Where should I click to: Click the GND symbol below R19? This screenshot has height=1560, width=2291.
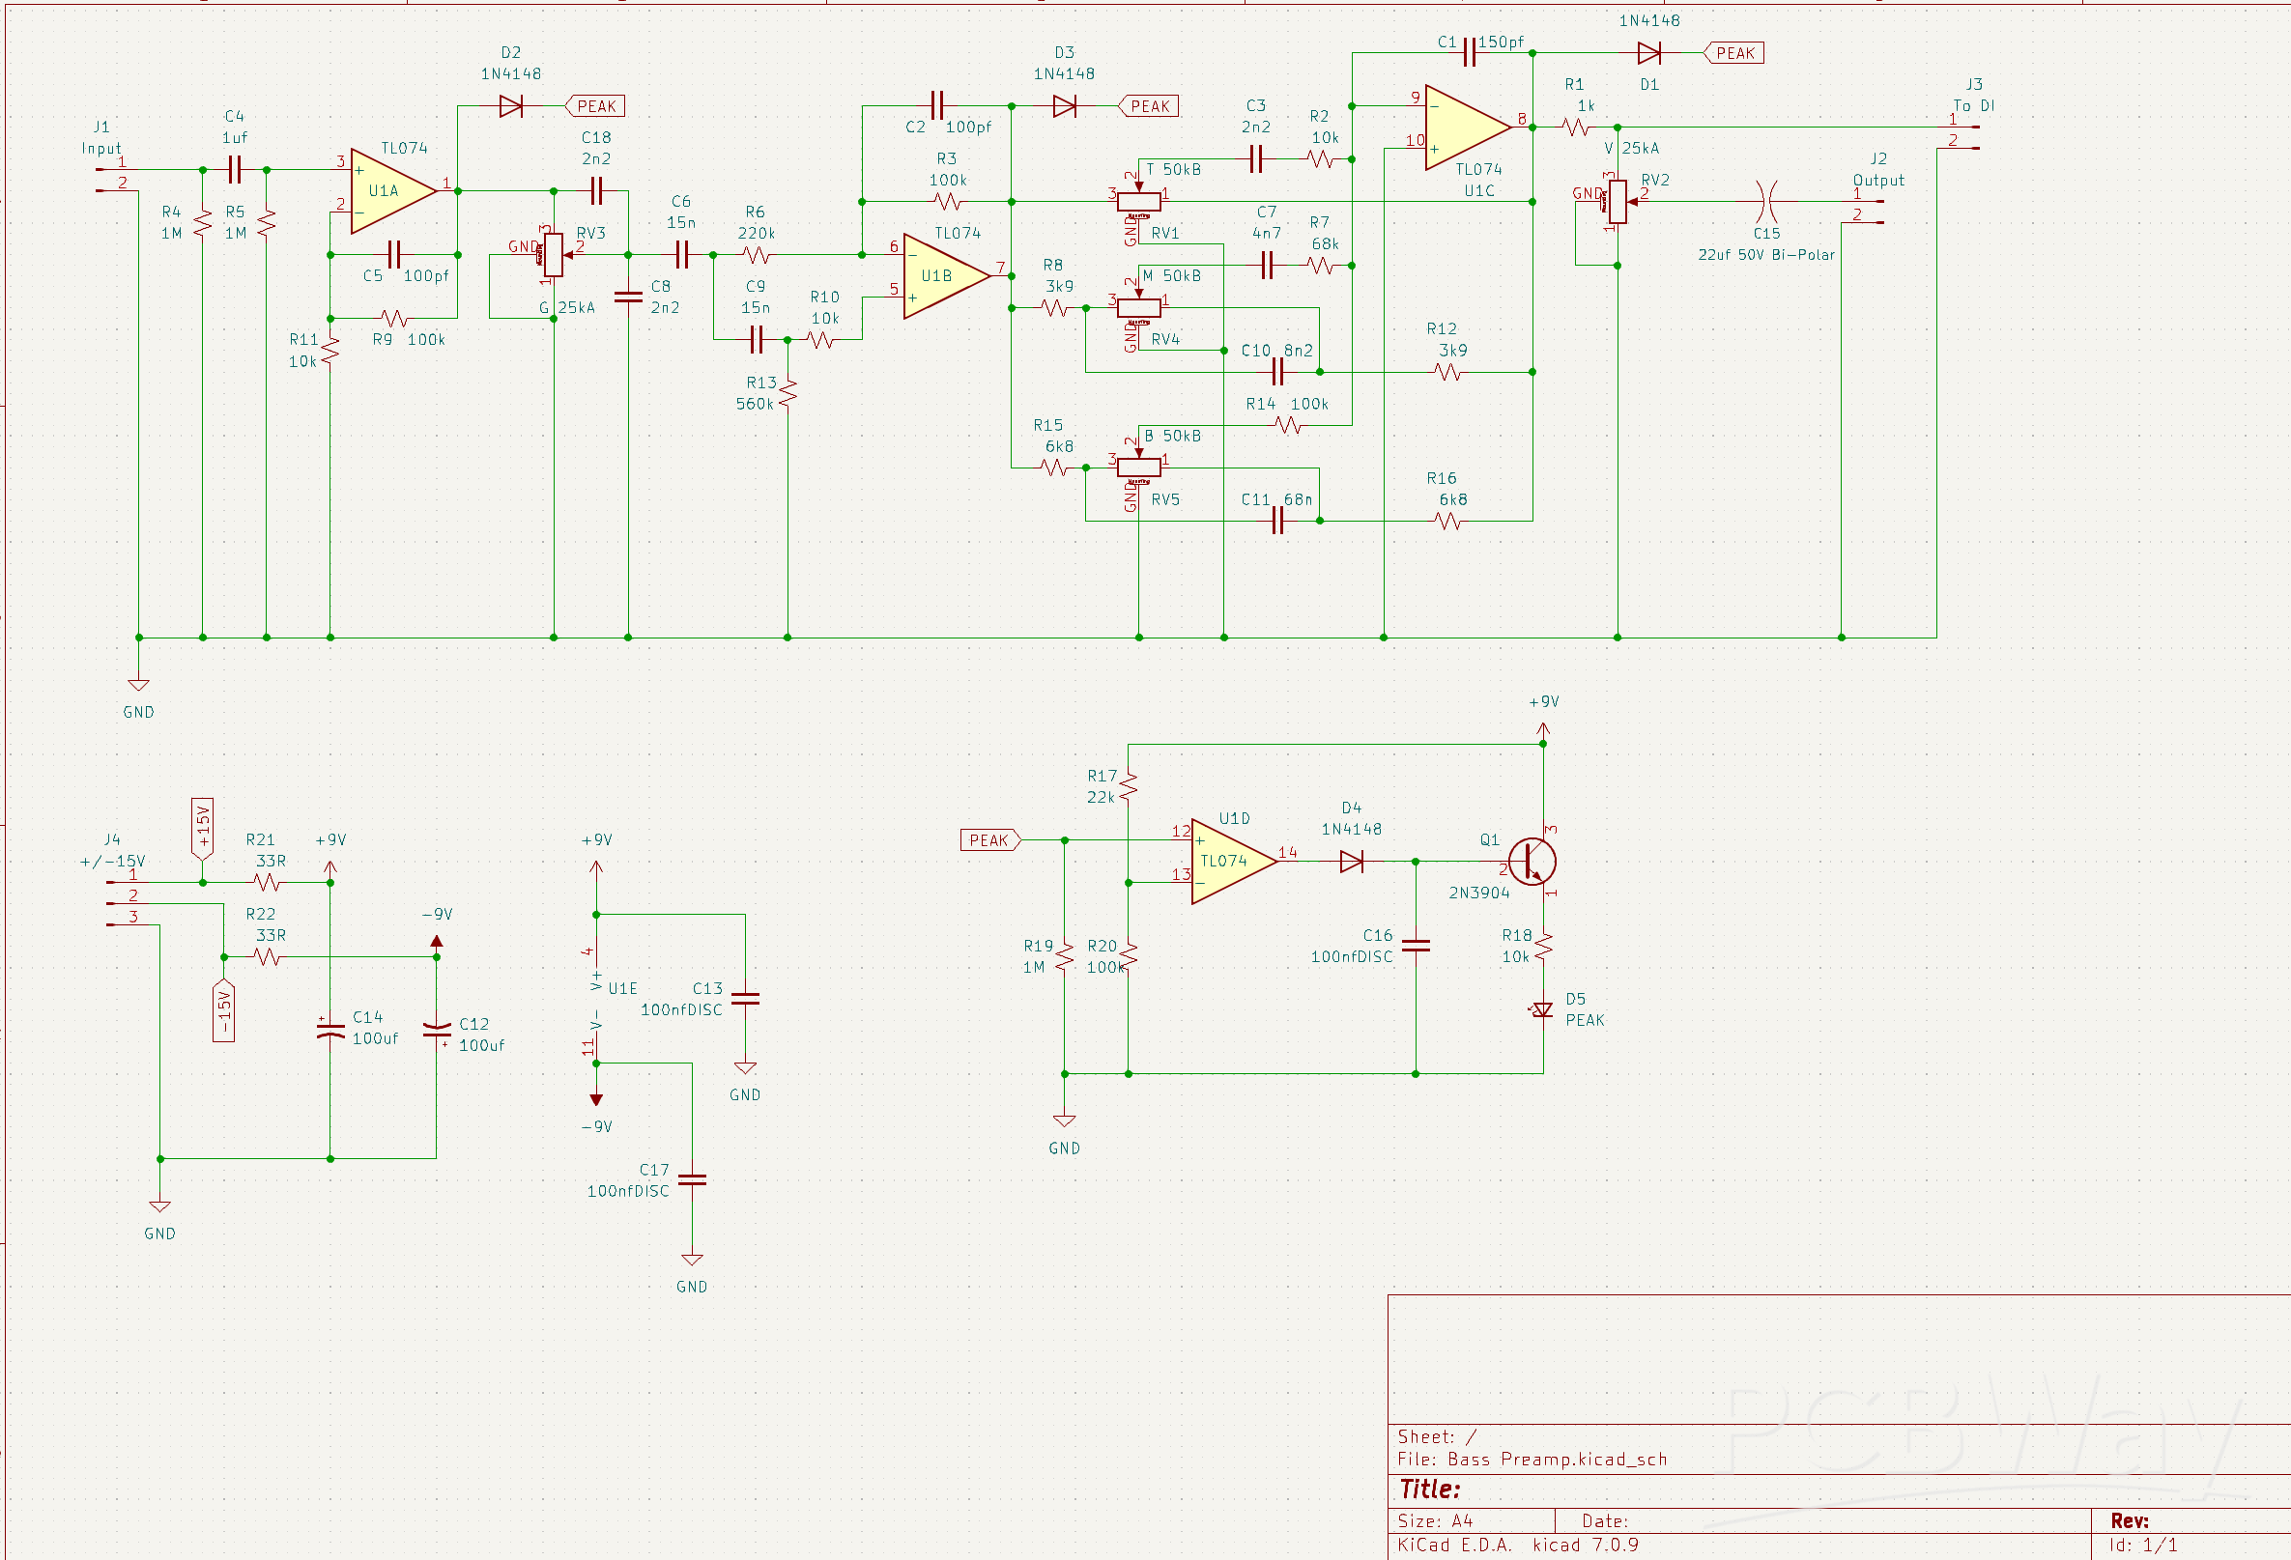coord(1064,1120)
